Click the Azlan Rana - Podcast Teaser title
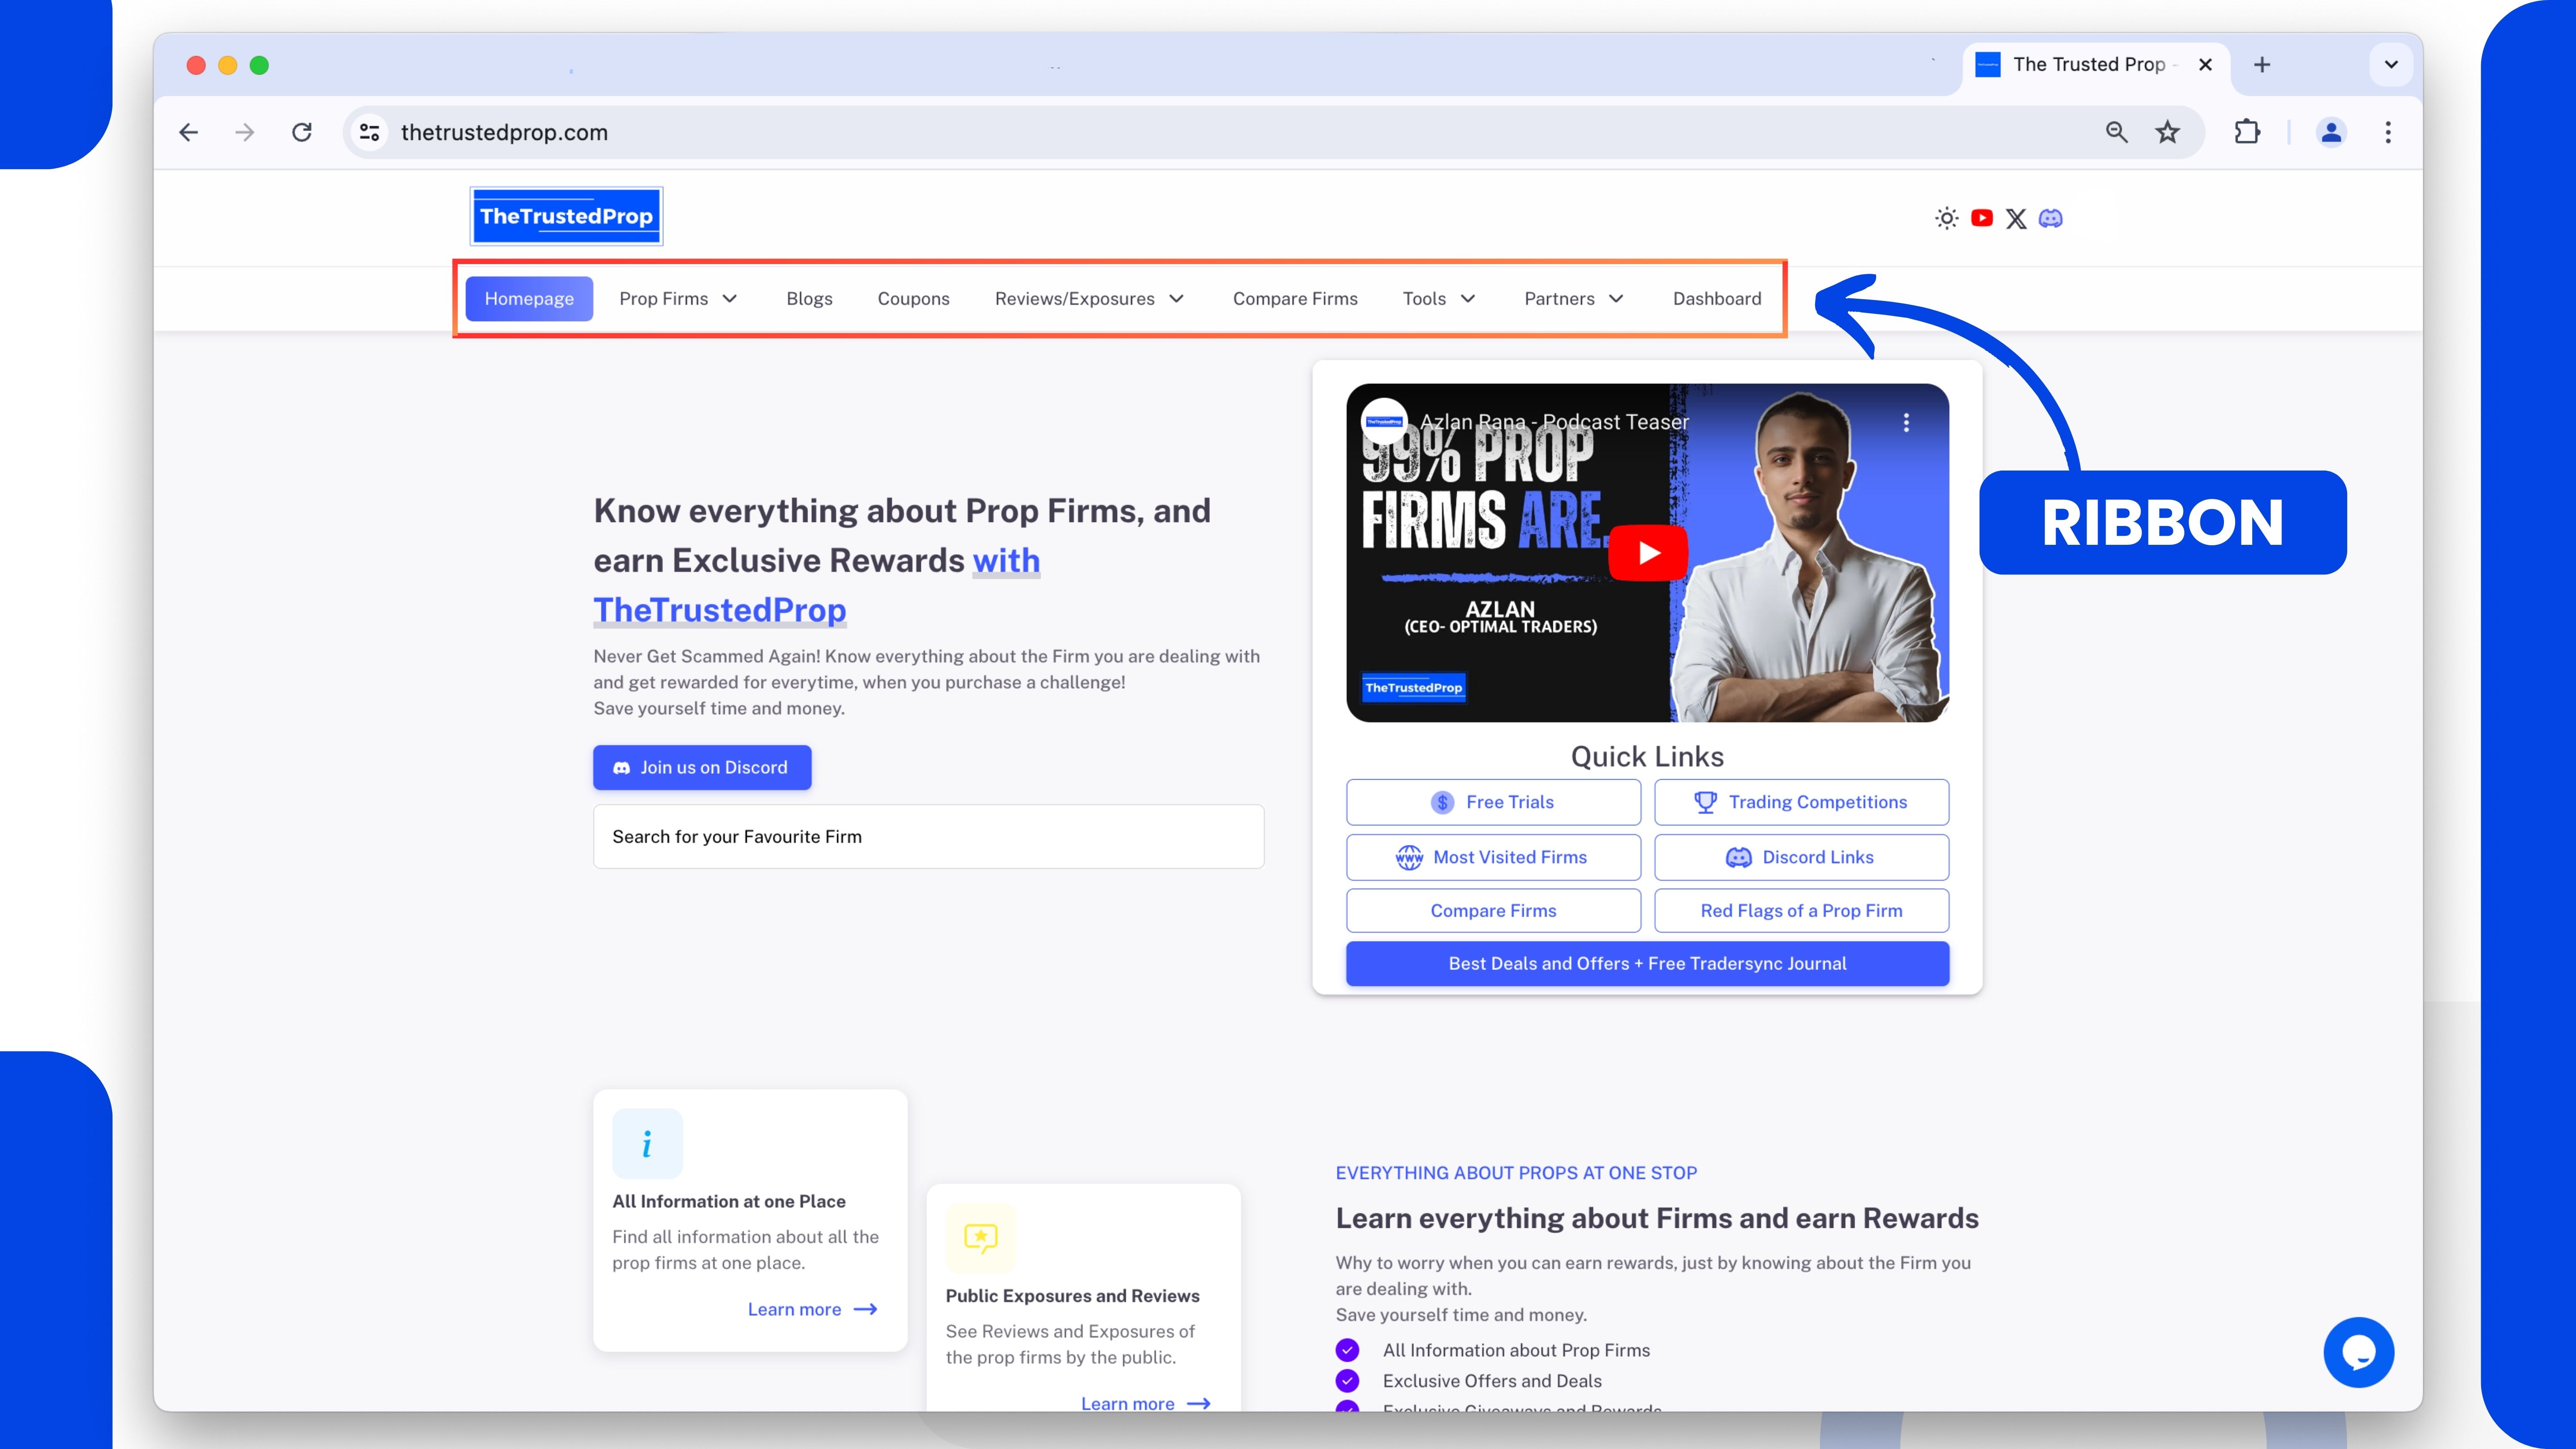 pos(1554,422)
